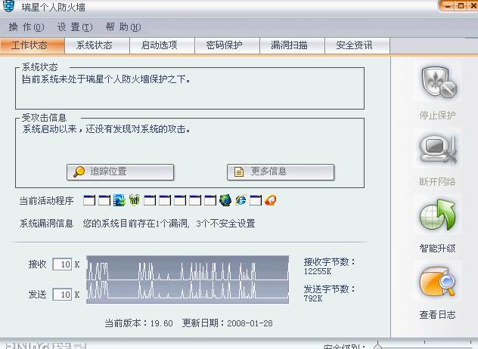
Task: Click the 停止保护 shield icon
Action: coord(439,82)
